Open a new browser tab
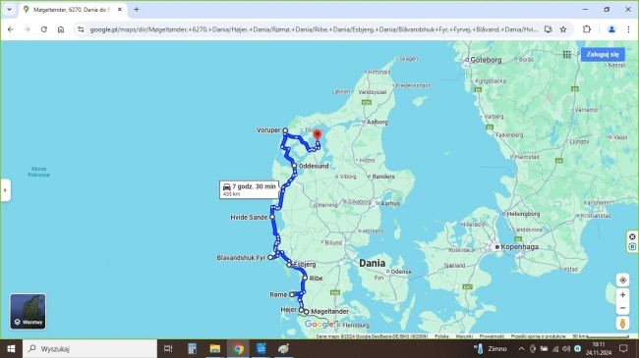 pos(137,10)
